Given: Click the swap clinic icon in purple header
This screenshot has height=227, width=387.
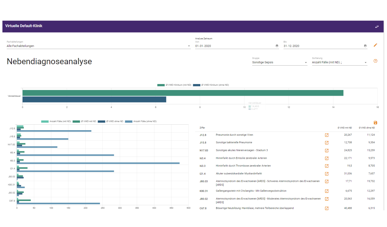Looking at the screenshot, I should click(x=377, y=27).
